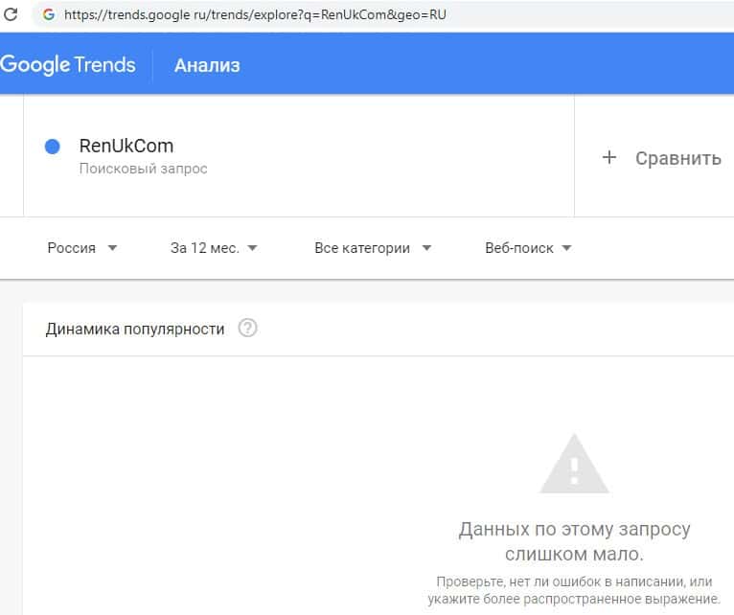Click the Google site icon in address bar
The height and width of the screenshot is (615, 734).
48,15
